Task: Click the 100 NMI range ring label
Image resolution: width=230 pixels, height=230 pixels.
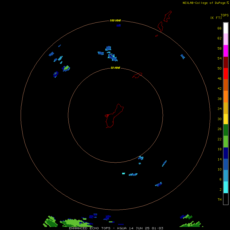Action: tap(115, 20)
